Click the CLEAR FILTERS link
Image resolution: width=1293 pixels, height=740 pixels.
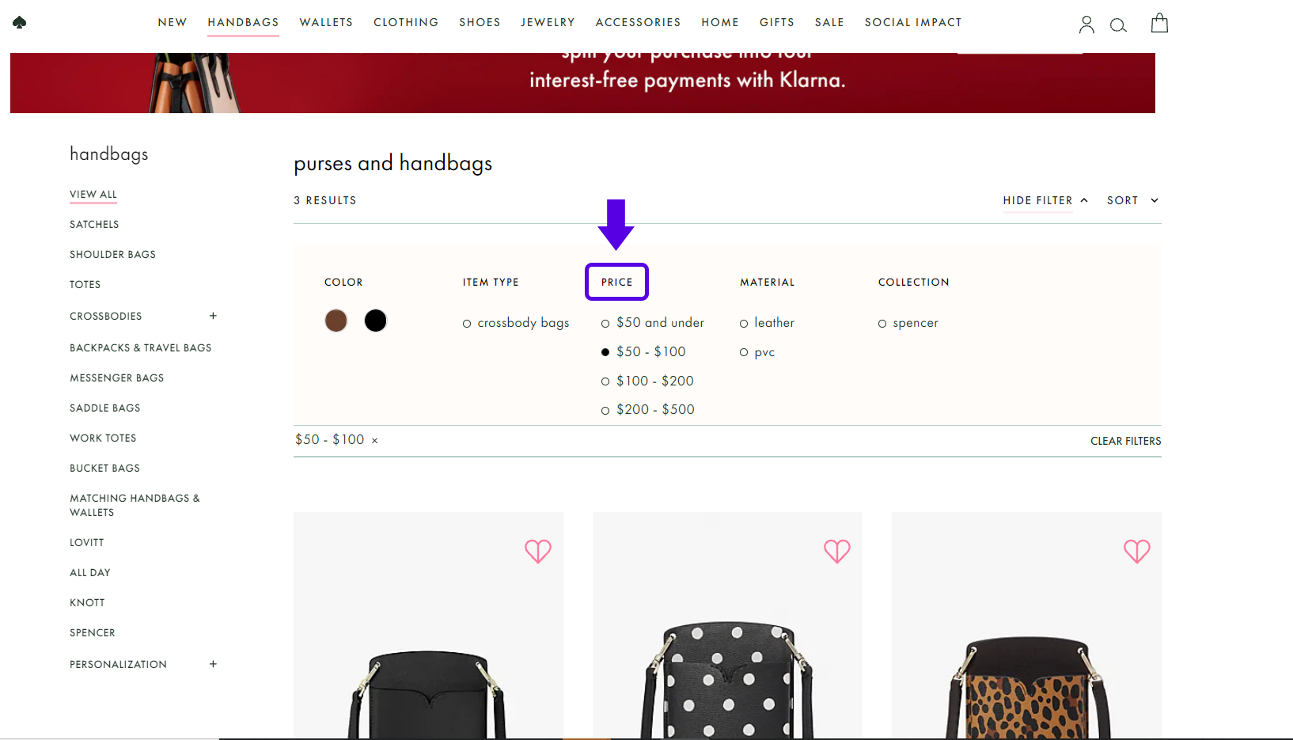[1125, 441]
